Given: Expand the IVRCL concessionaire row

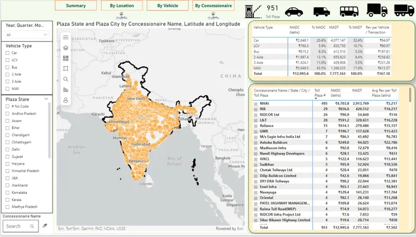Looking at the screenshot, I should coord(255,160).
